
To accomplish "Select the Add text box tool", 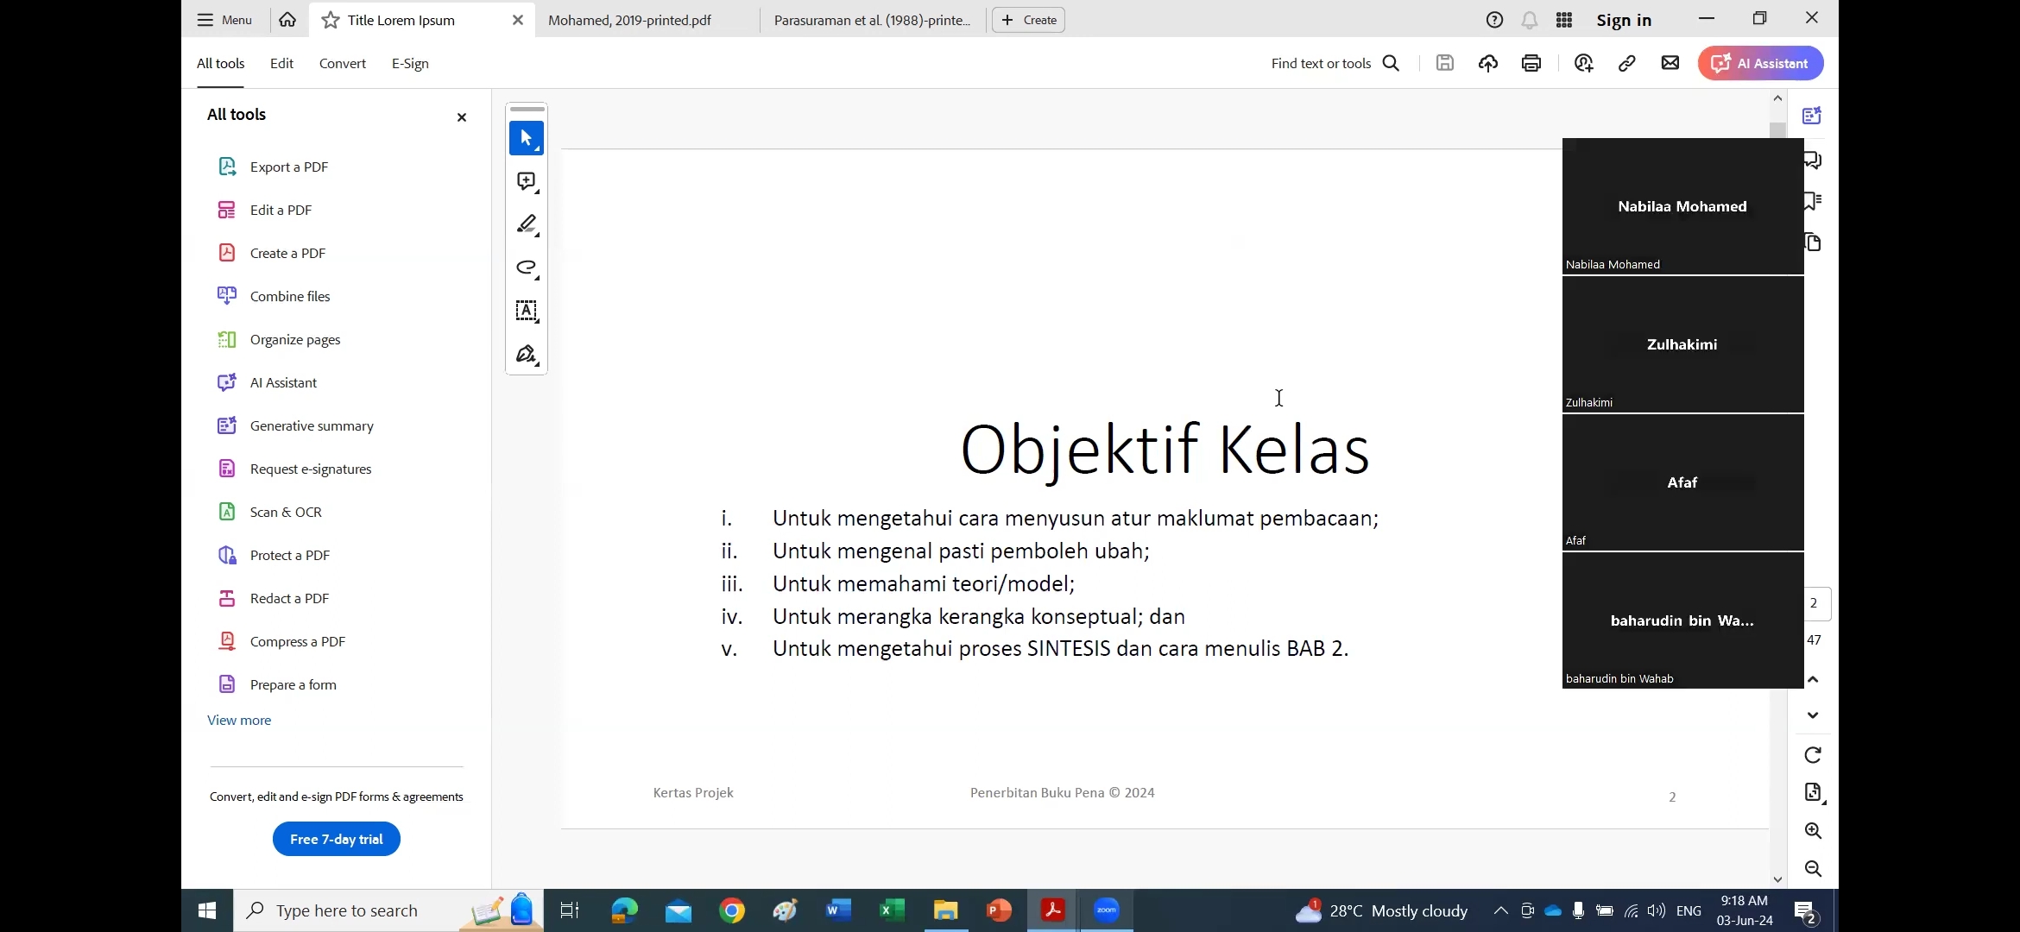I will (x=526, y=311).
